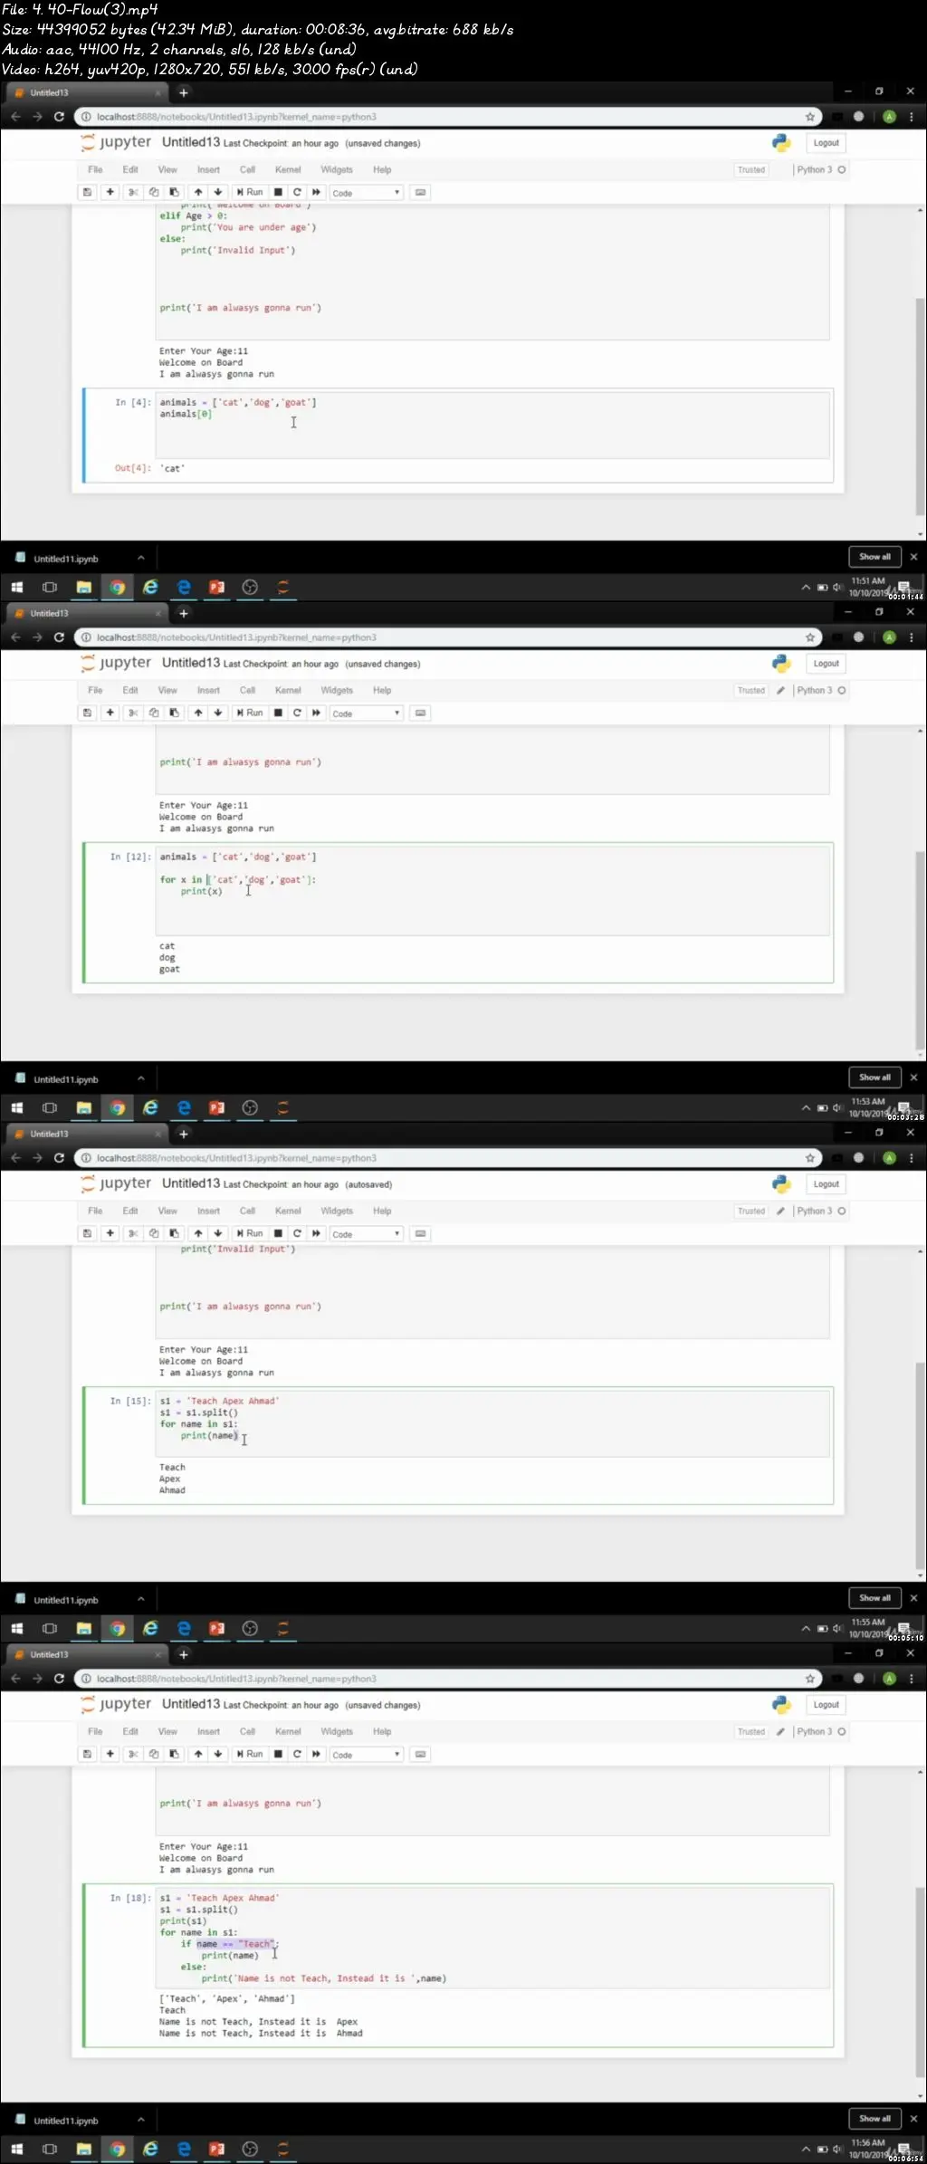Click PowerPoint taskbar icon in 11:53 AM frame

point(216,1107)
